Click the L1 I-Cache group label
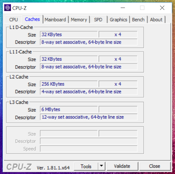Screen dimensions: 175x174 [x=21, y=52]
